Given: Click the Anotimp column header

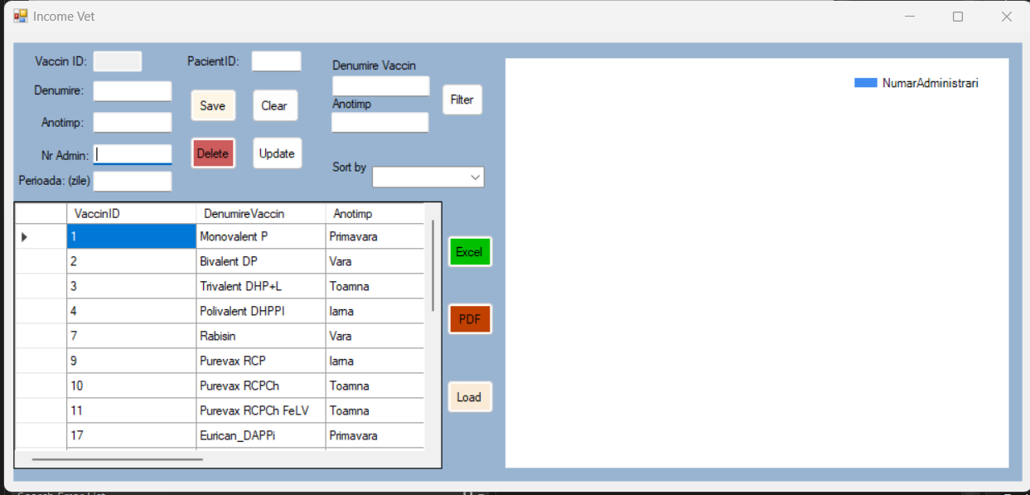Looking at the screenshot, I should [352, 213].
